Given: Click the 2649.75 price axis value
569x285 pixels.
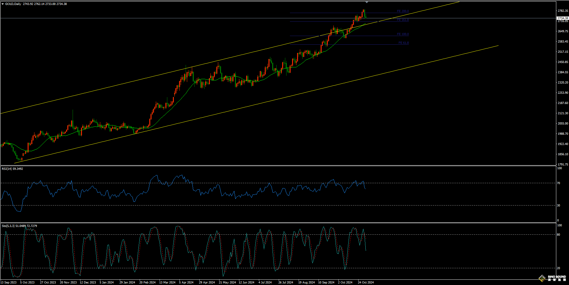Looking at the screenshot, I should (563, 31).
